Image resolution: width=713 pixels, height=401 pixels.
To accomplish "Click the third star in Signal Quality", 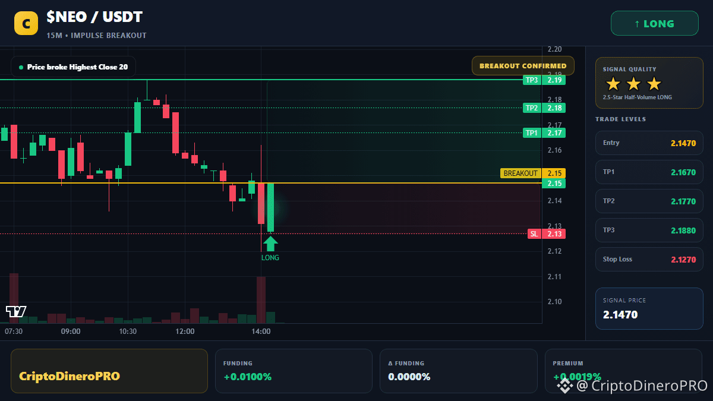I will (x=654, y=84).
